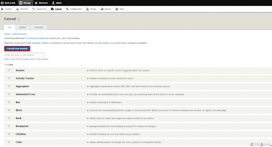
Task: Check the Ban module checkbox
Action: pyautogui.click(x=9, y=102)
